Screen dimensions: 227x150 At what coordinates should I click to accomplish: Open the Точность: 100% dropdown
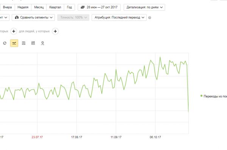pos(73,17)
